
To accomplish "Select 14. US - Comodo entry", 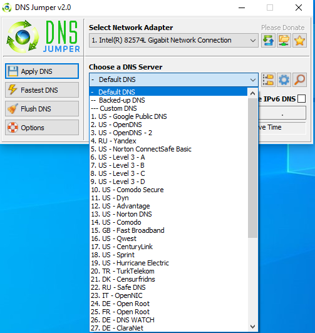I will point(168,222).
